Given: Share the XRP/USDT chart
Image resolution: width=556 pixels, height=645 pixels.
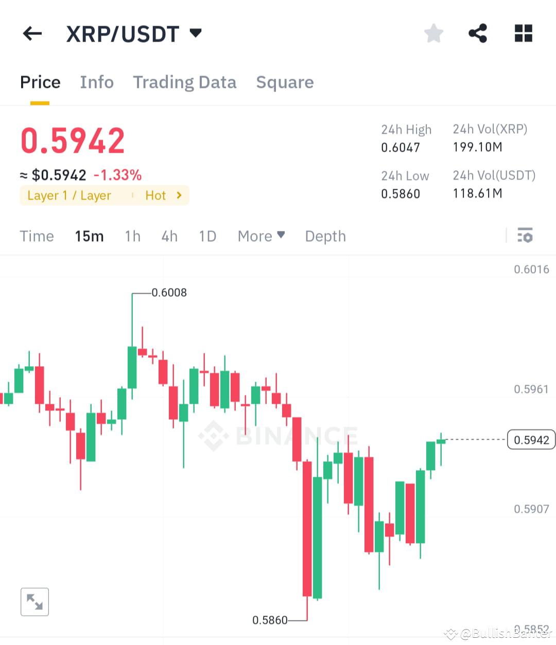Looking at the screenshot, I should 478,33.
